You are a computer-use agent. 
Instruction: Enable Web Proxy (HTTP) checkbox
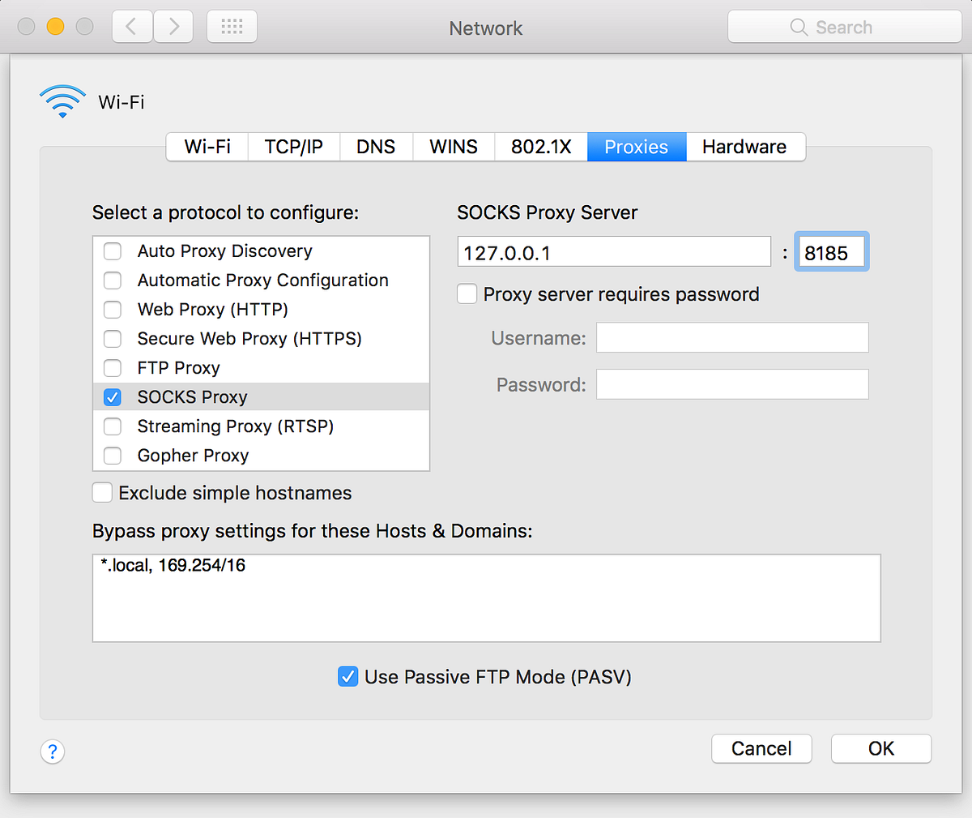[113, 310]
